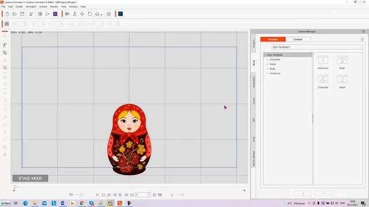Click the current frame number field

142,195
